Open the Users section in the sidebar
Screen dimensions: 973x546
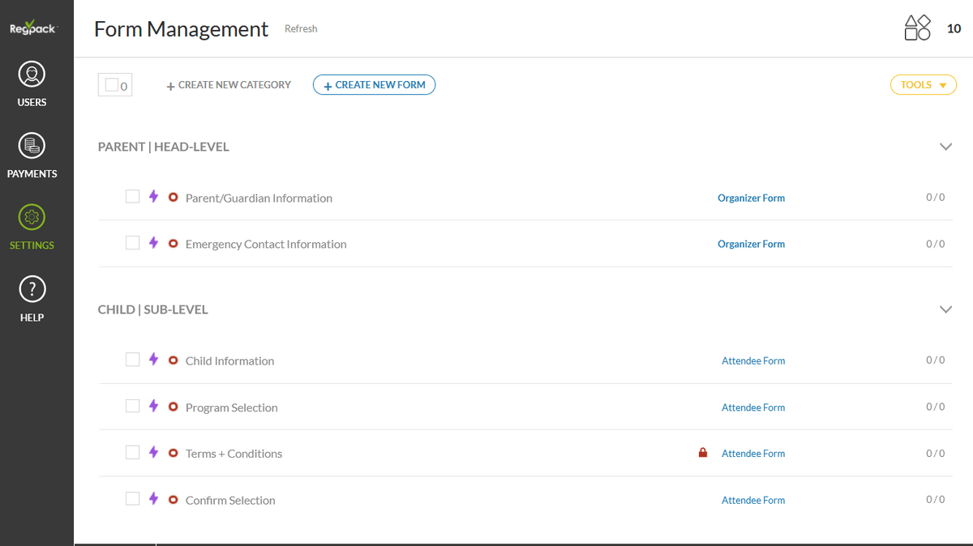pyautogui.click(x=32, y=75)
